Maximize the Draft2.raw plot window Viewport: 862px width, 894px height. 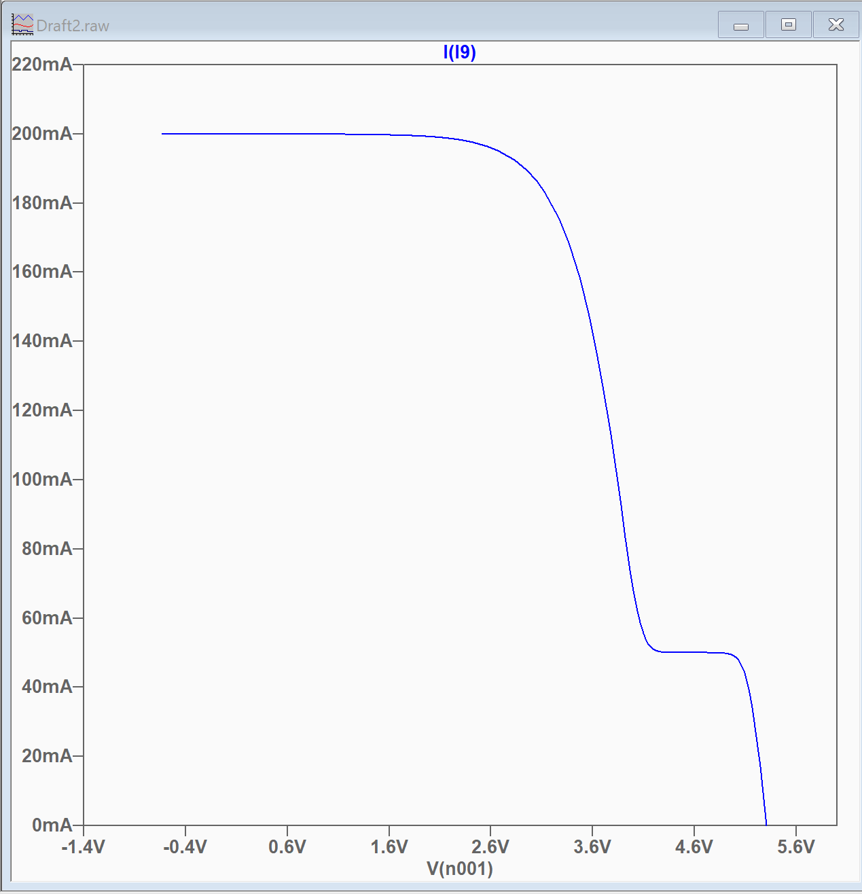click(789, 25)
